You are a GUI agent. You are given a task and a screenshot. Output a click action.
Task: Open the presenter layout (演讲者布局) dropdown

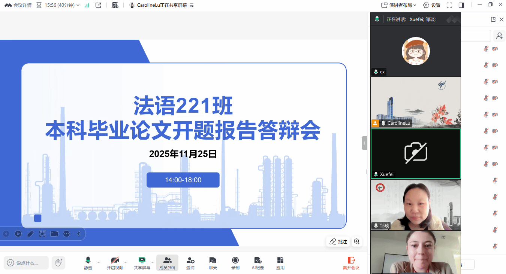[x=399, y=5]
